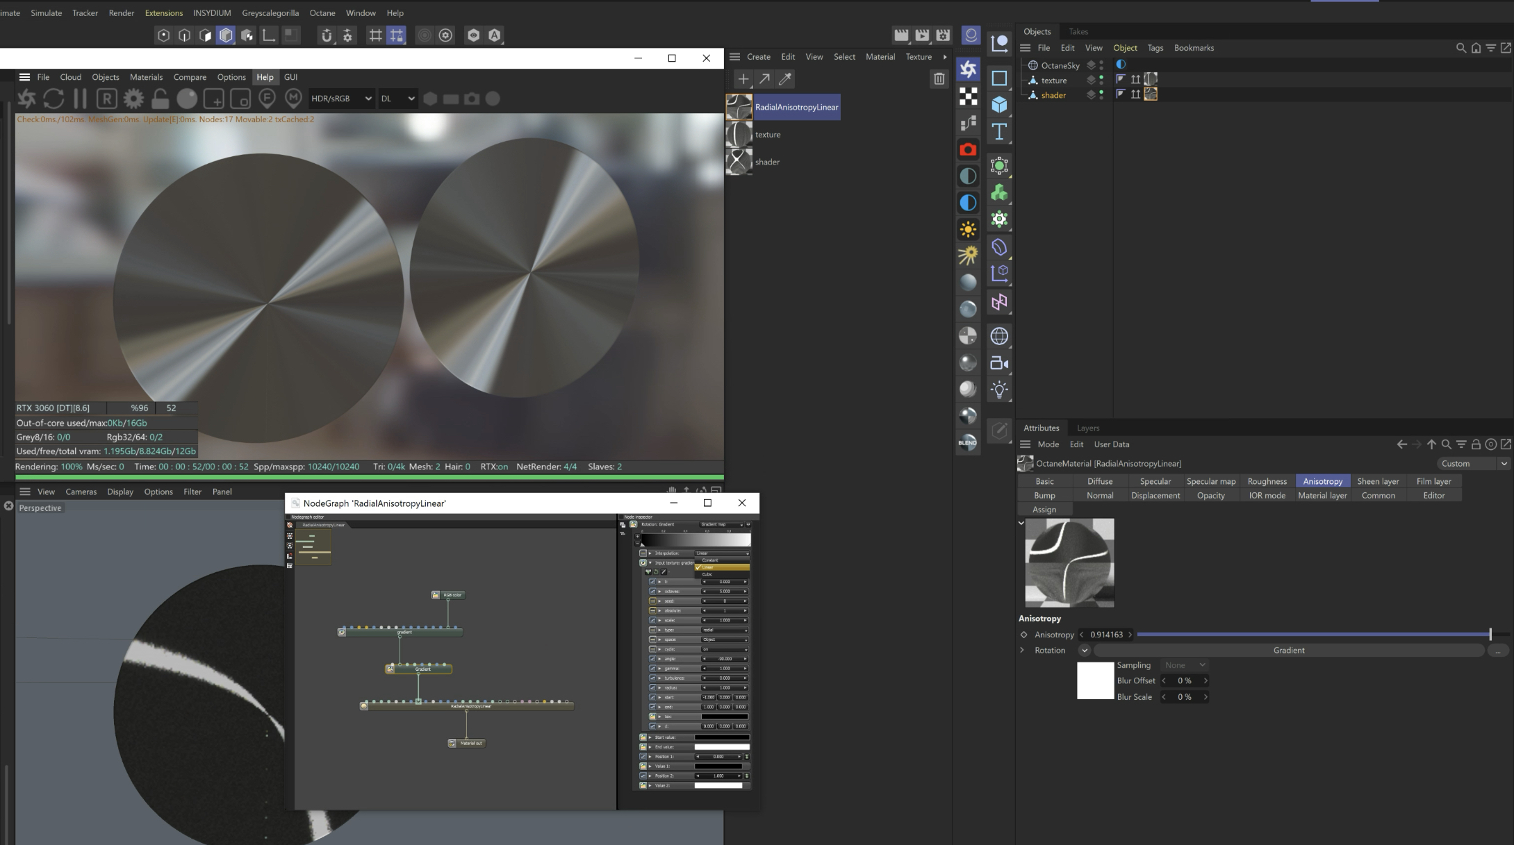Click the lock resolution padlock icon
This screenshot has width=1514, height=845.
(x=160, y=99)
